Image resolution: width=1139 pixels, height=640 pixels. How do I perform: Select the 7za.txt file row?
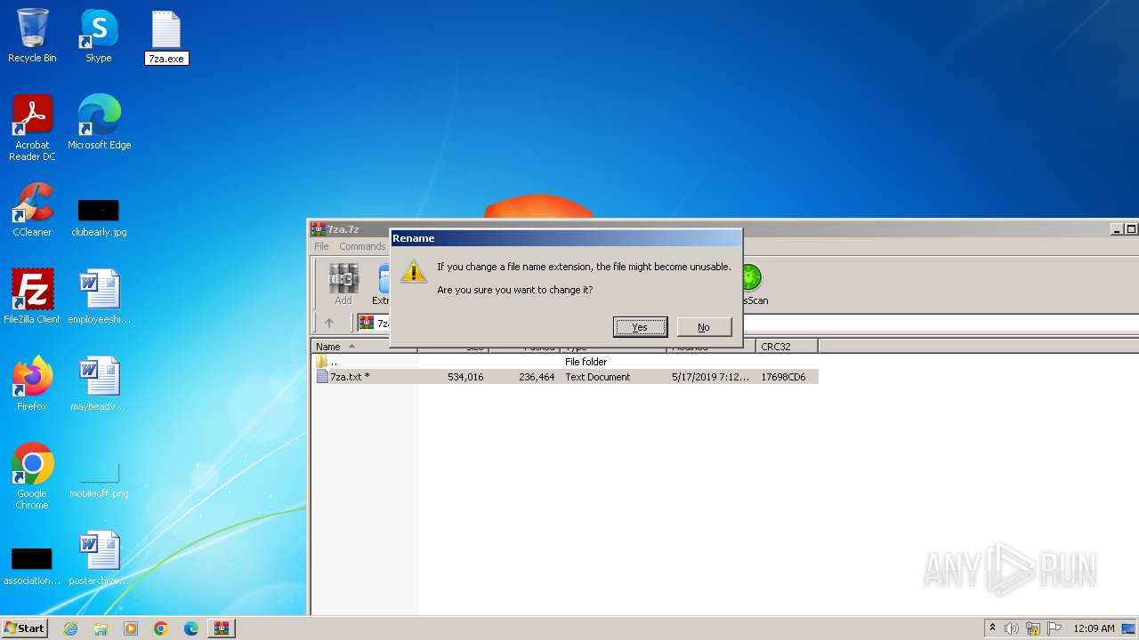pos(564,377)
